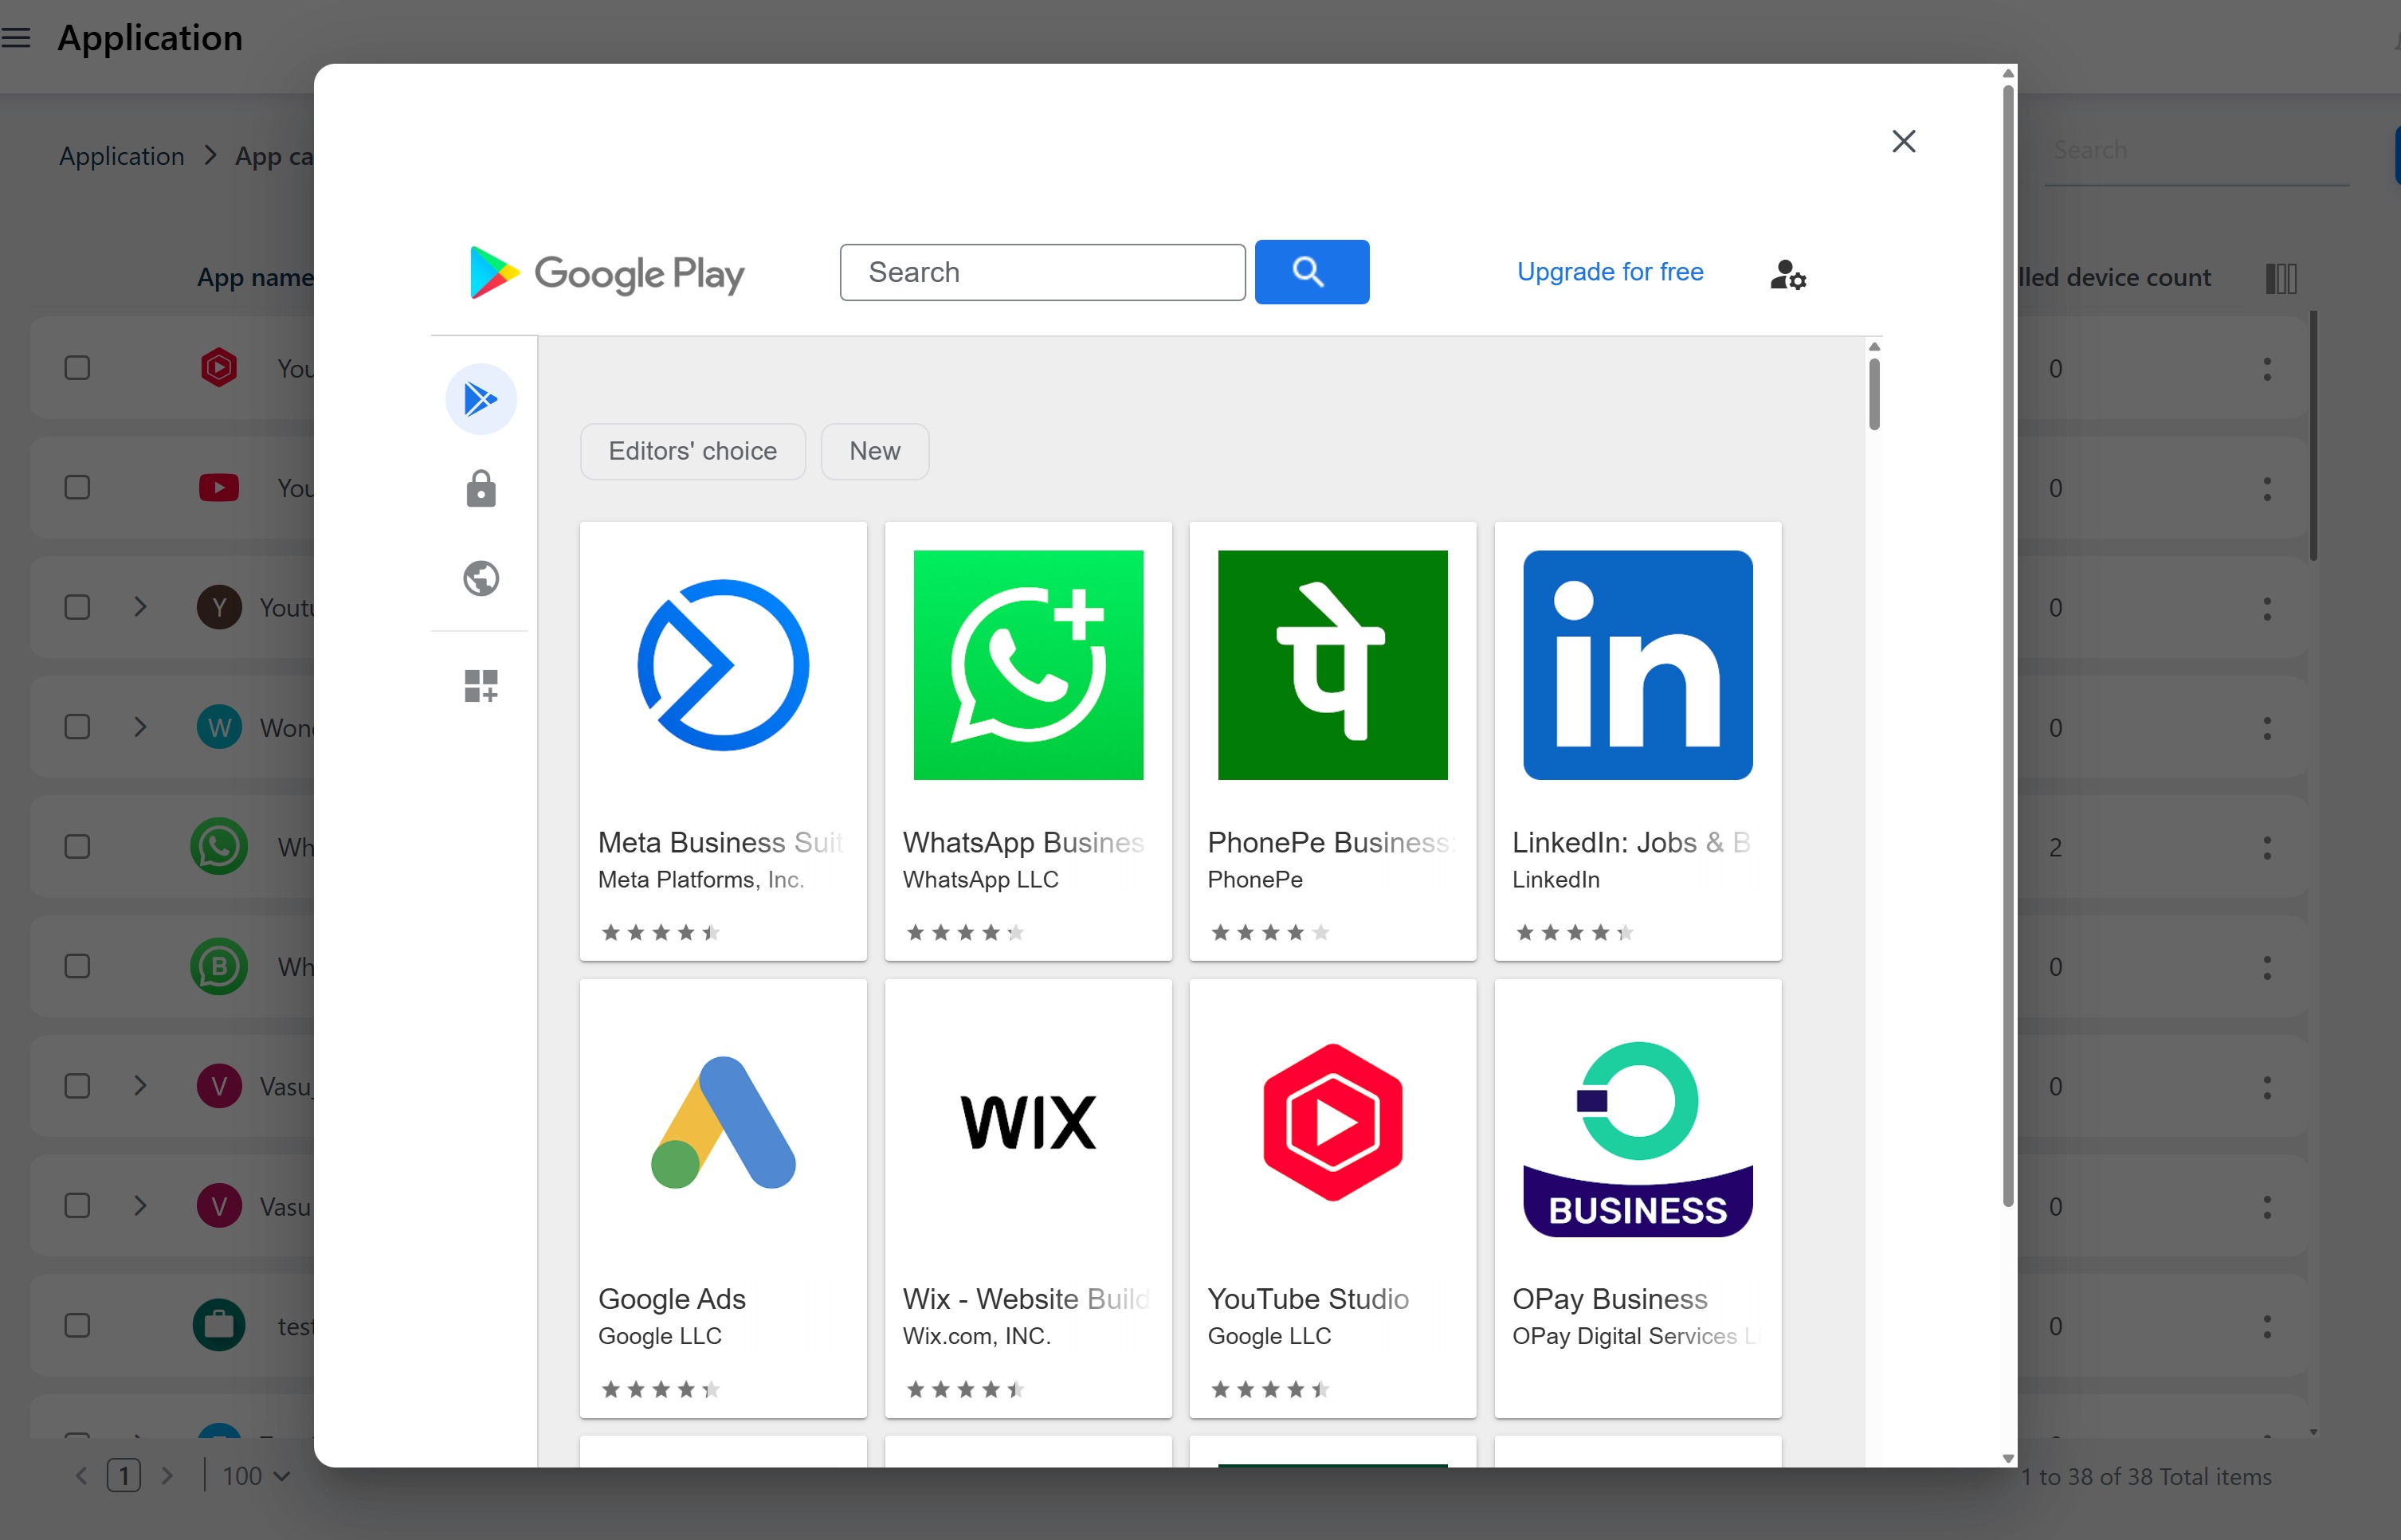Expand the Youtube group row chevron
This screenshot has height=1540, width=2401.
coord(140,607)
